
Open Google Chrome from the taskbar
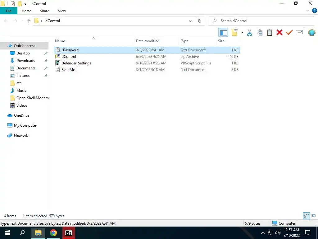[53, 233]
